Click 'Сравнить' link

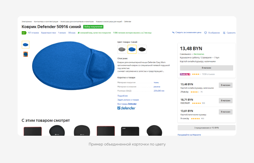click(x=231, y=33)
